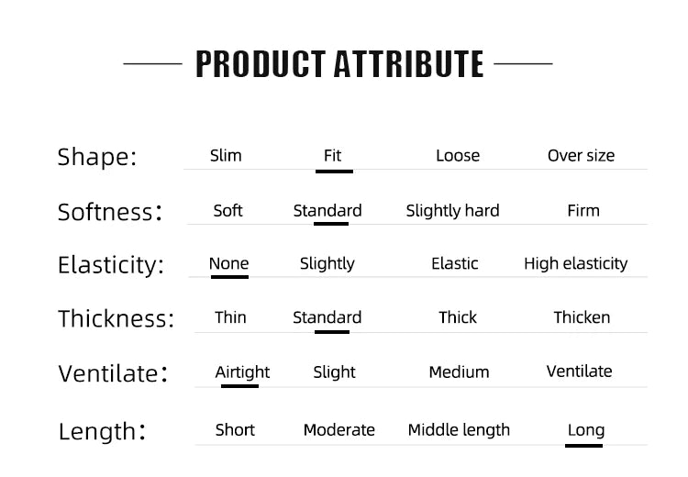
Task: Select Soft in the Softness row
Action: tap(227, 211)
